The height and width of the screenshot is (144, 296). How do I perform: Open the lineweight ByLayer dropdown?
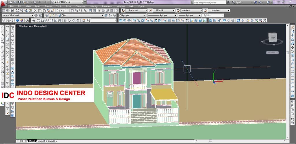(x=190, y=16)
